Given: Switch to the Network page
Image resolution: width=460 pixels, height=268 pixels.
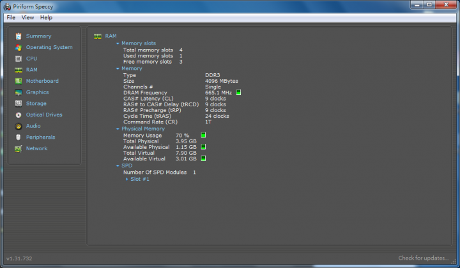Looking at the screenshot, I should (36, 148).
